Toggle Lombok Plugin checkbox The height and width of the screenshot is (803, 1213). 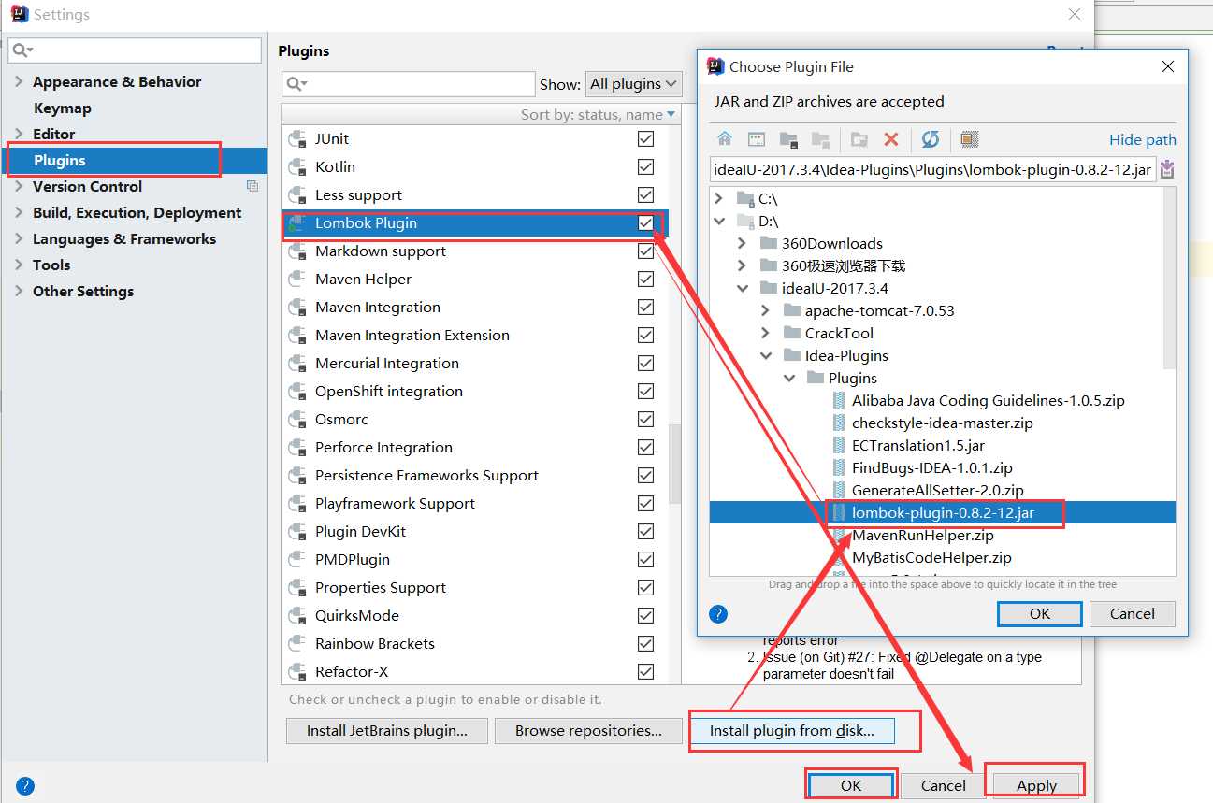click(x=645, y=222)
